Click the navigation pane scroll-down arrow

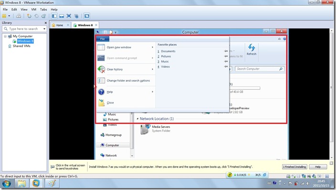pyautogui.click(x=132, y=156)
